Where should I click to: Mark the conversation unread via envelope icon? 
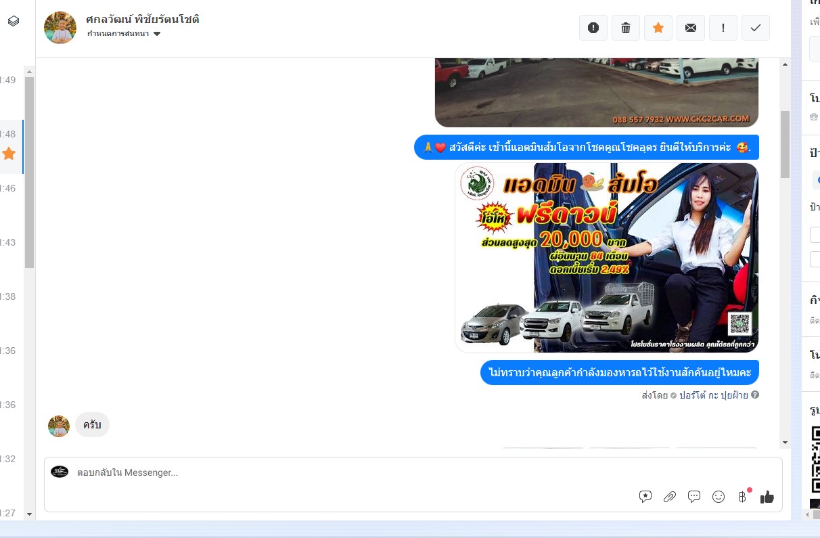click(691, 28)
